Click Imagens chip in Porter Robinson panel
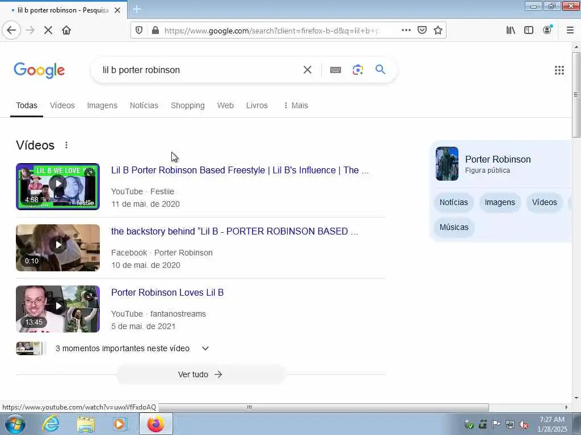Screen dimensions: 581x435 coord(500,202)
